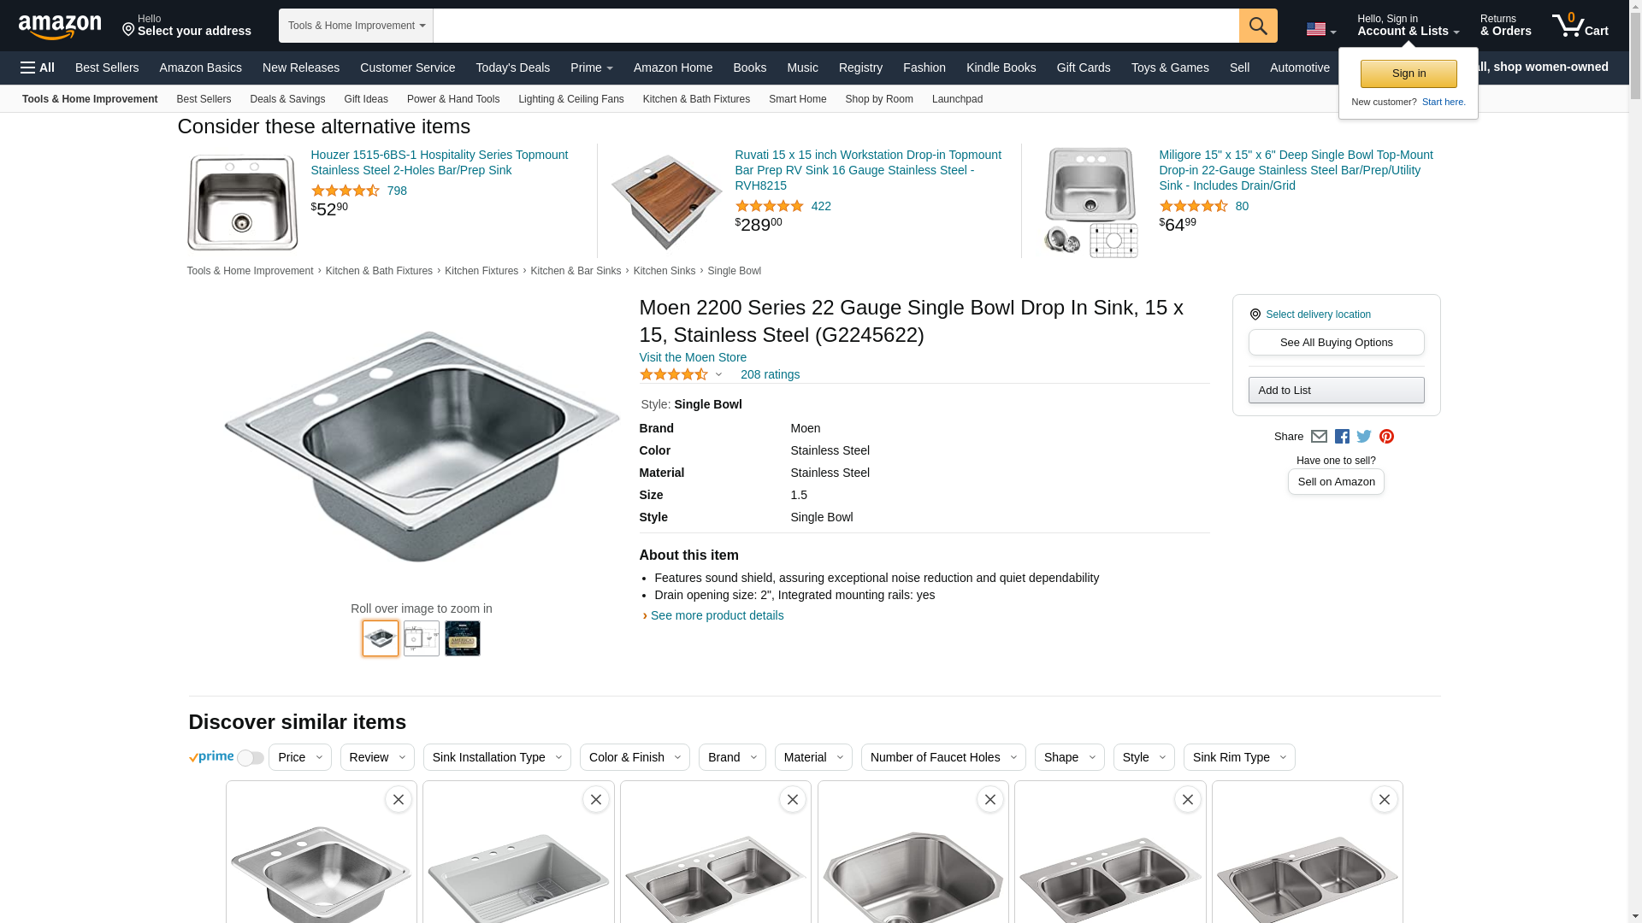
Task: Go to Today's Deals
Action: pos(512,68)
